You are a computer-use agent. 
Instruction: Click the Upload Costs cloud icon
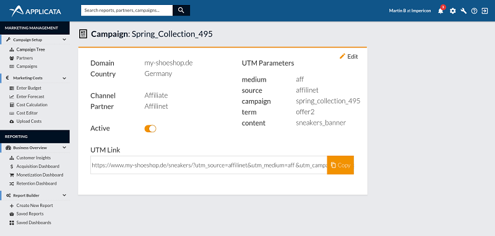[x=12, y=121]
